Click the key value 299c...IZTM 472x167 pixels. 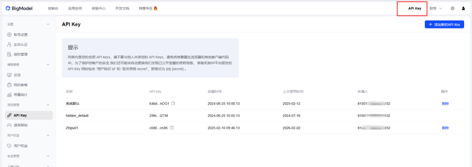(x=159, y=115)
